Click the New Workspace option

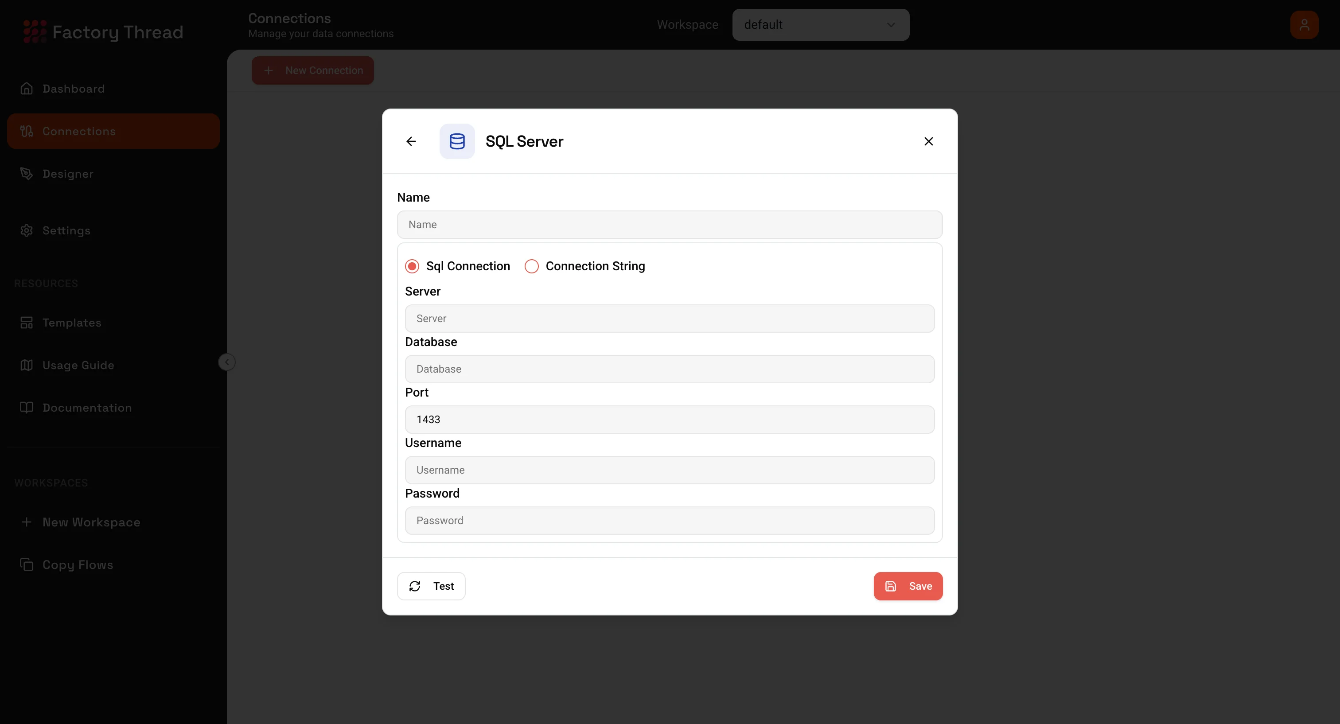pyautogui.click(x=91, y=522)
